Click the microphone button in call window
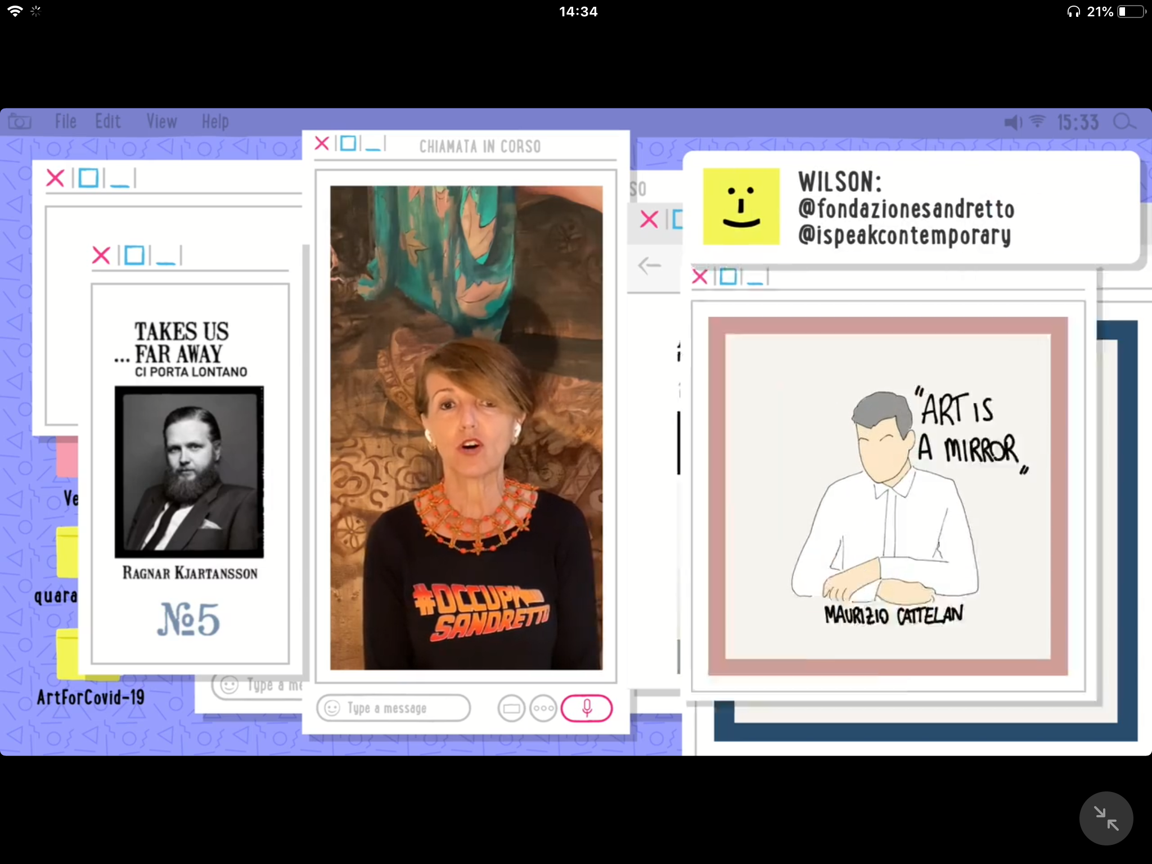Image resolution: width=1152 pixels, height=864 pixels. tap(587, 708)
